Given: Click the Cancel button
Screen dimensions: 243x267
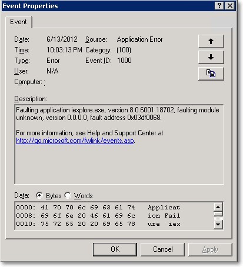Looking at the screenshot, I should [x=163, y=249].
